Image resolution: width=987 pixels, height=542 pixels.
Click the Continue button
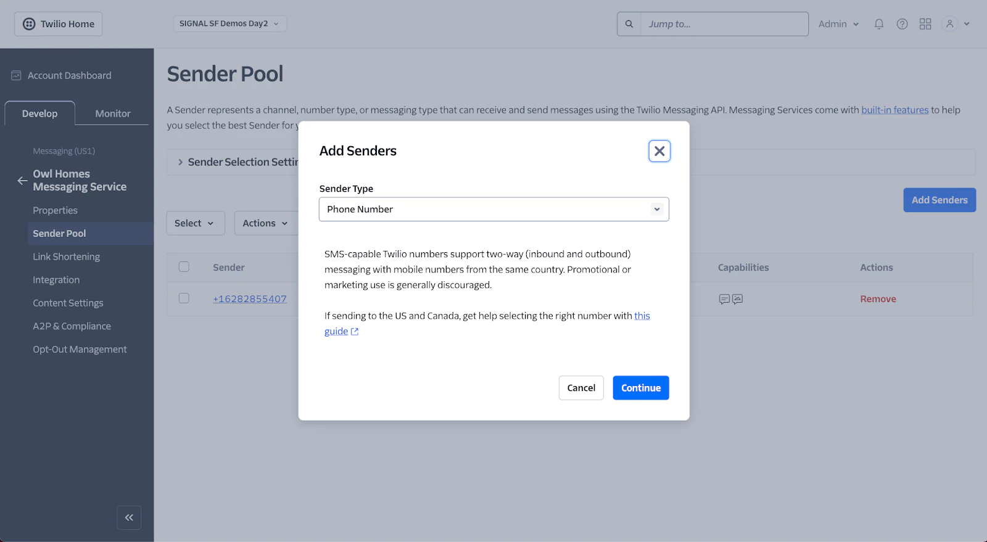640,388
